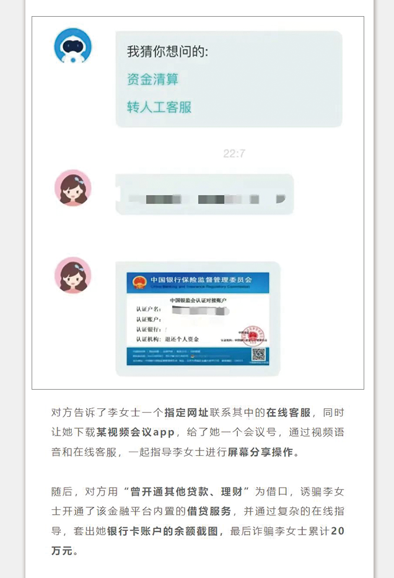Click the bold text 指定网址
The image size is (394, 578).
(x=186, y=413)
